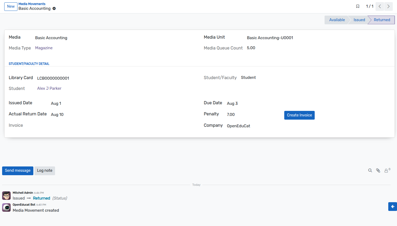Click the record pager counter 1 / 1
The image size is (397, 226).
[x=370, y=6]
